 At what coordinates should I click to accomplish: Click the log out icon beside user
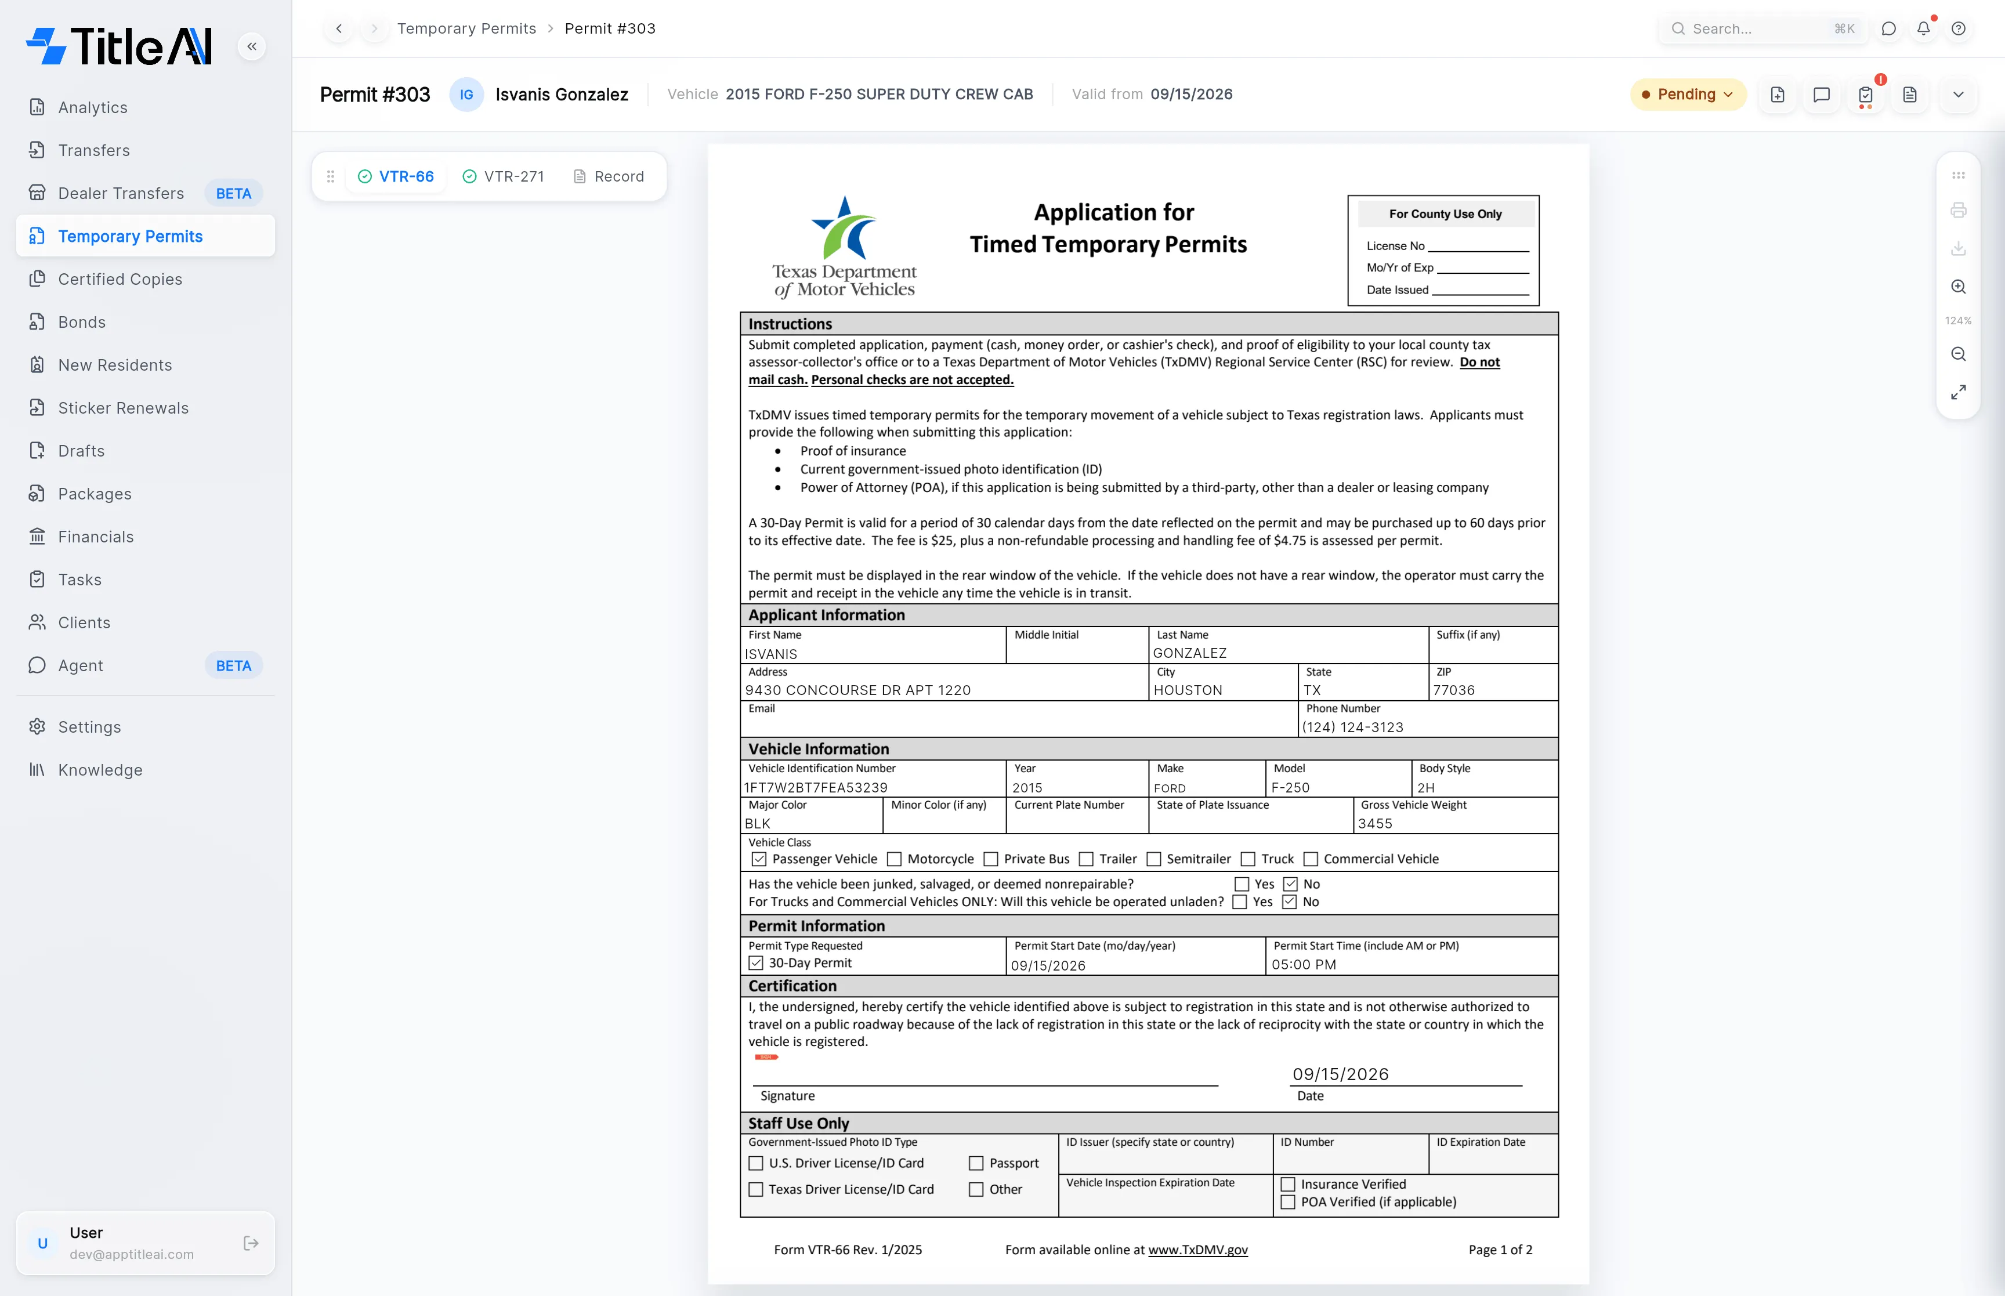coord(251,1243)
